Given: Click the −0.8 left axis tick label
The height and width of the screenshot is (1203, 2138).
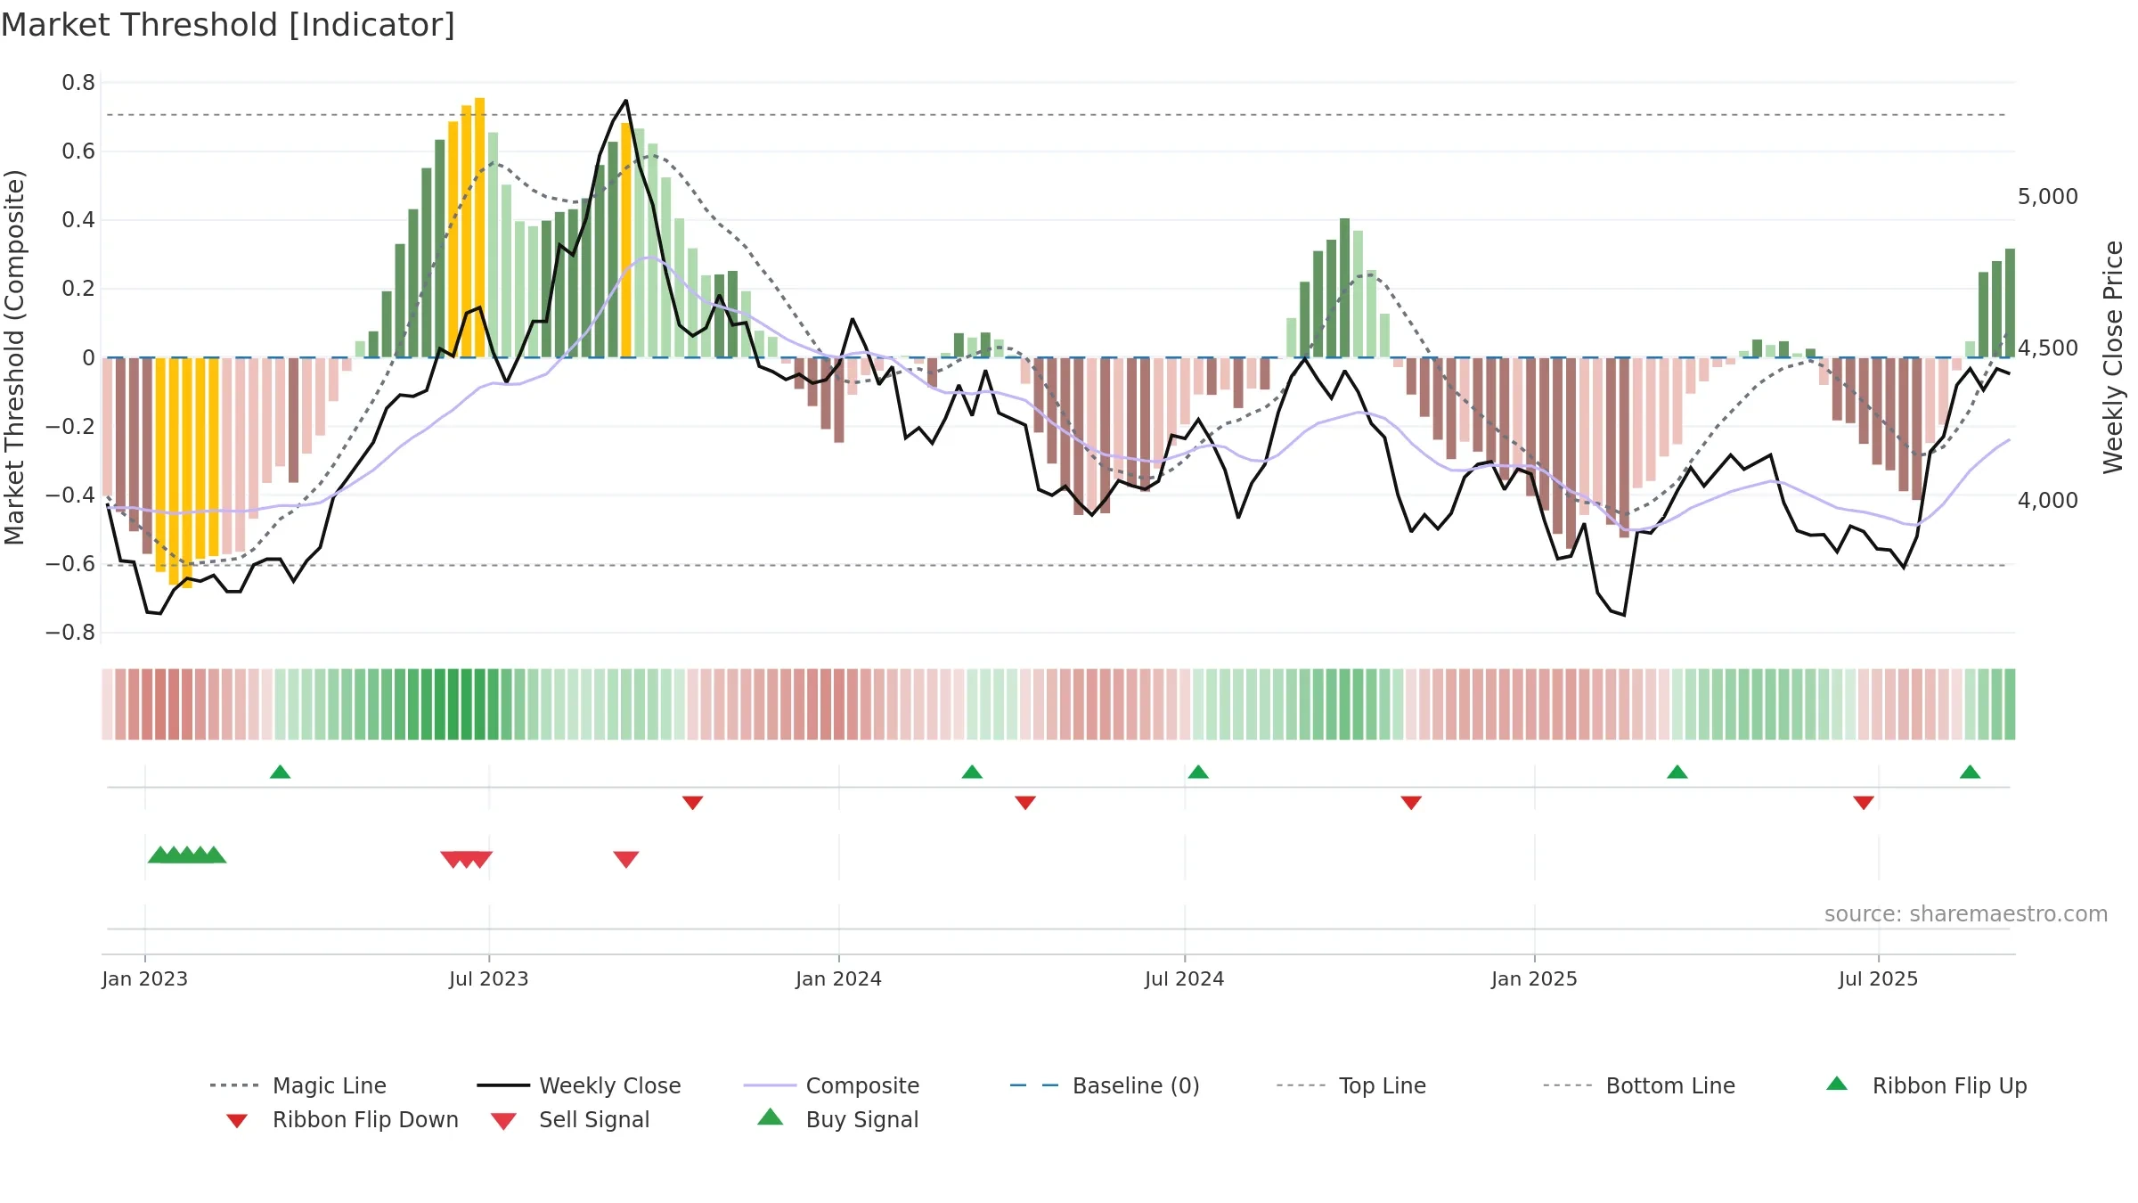Looking at the screenshot, I should point(70,633).
